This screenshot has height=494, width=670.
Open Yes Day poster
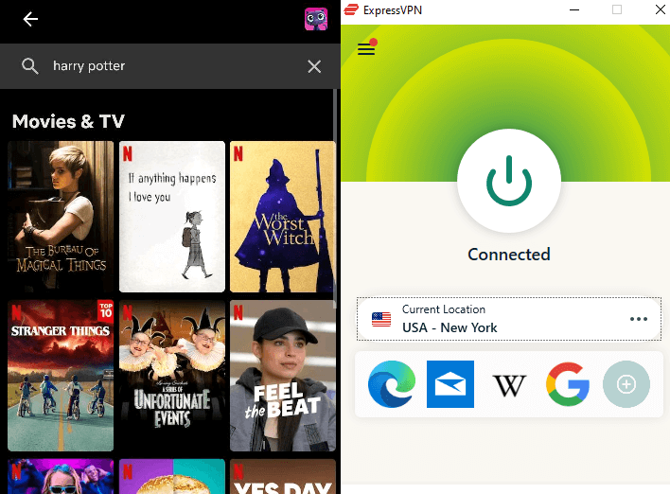[x=282, y=476]
